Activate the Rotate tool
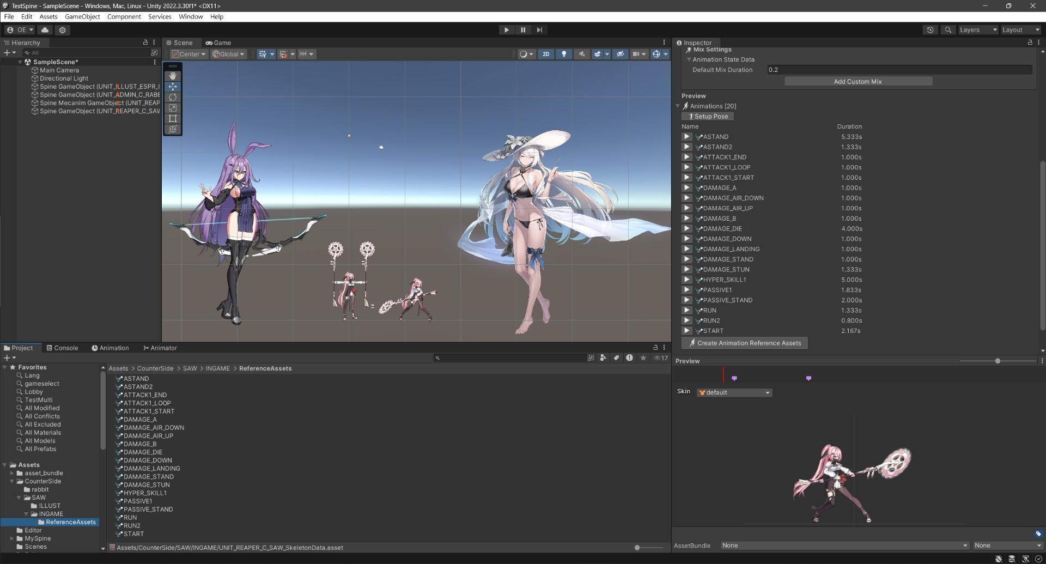 173,97
